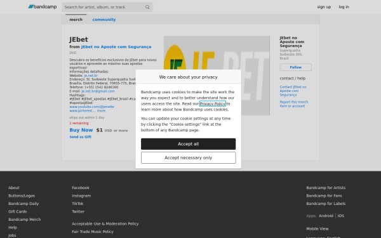Click the je.net.br@gmail.com email link
This screenshot has height=238, width=381.
(98, 91)
